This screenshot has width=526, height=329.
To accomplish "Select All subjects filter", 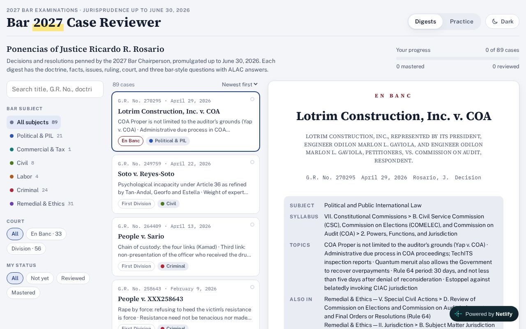I will pos(34,122).
